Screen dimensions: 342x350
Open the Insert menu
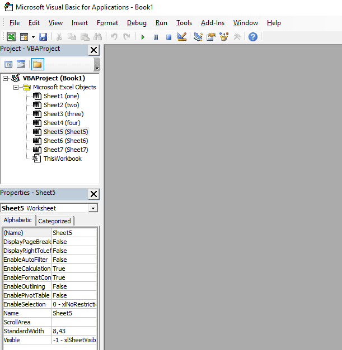coord(79,23)
